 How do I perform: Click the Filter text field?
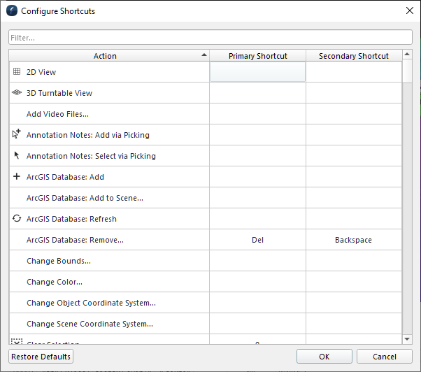click(x=210, y=37)
